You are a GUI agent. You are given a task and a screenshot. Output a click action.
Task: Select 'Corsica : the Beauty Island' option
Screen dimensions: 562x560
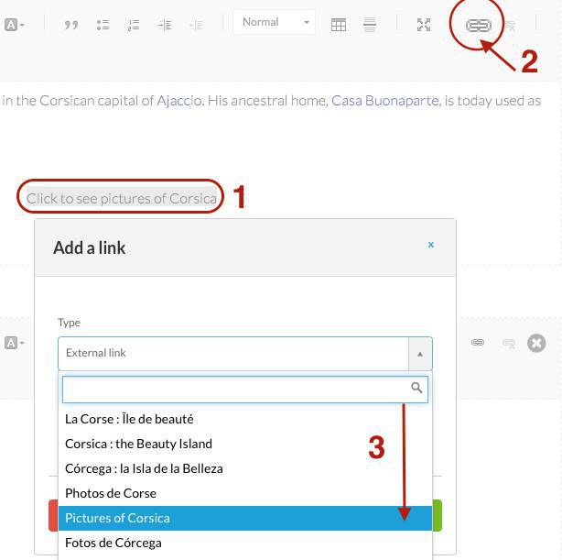pyautogui.click(x=138, y=444)
